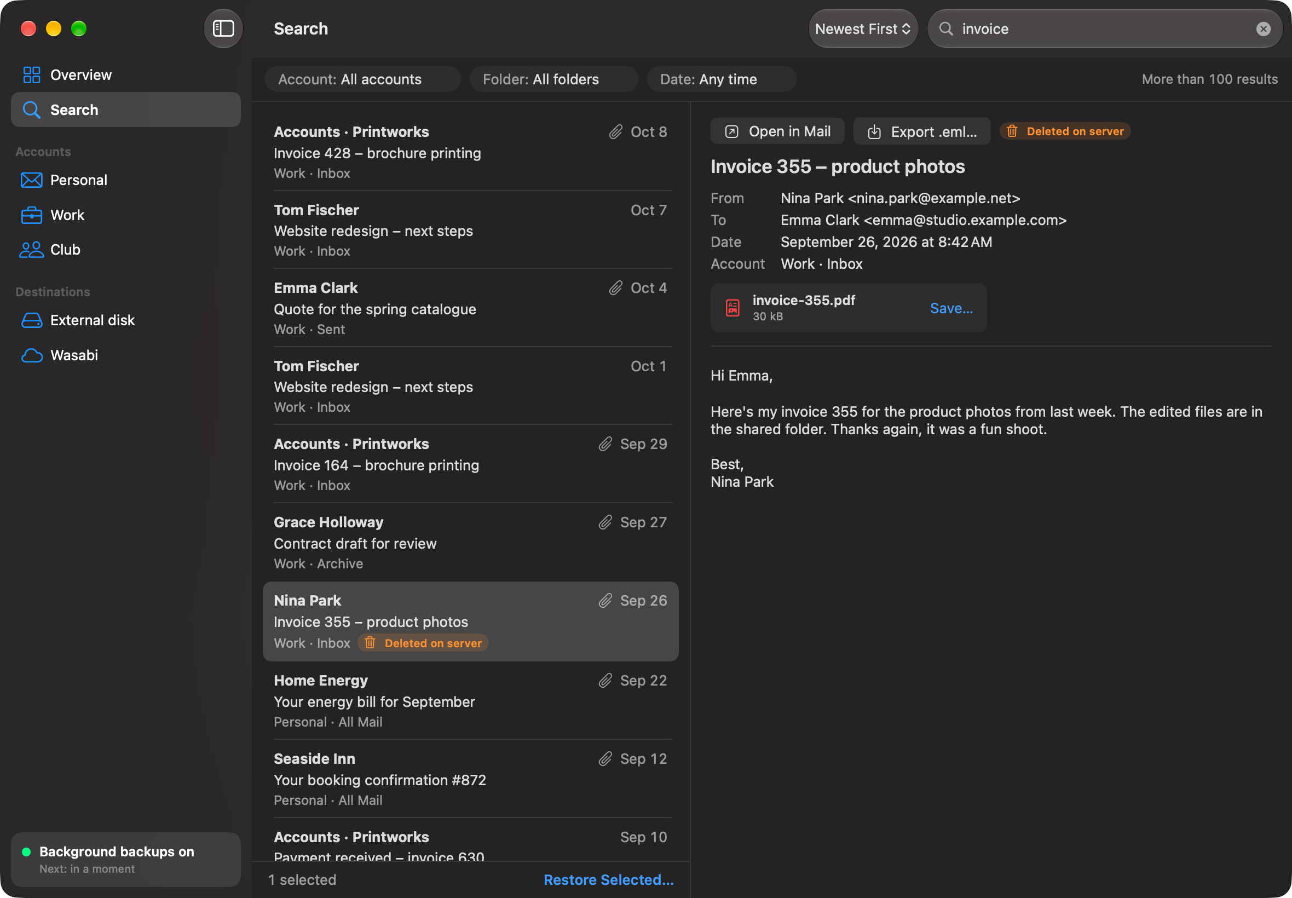The width and height of the screenshot is (1292, 898).
Task: Click the paperclip on the Seaside Inn row
Action: pos(605,759)
